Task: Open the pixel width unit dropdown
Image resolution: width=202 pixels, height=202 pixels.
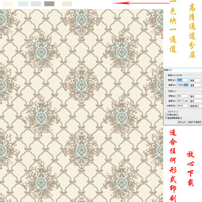Action: (196, 80)
